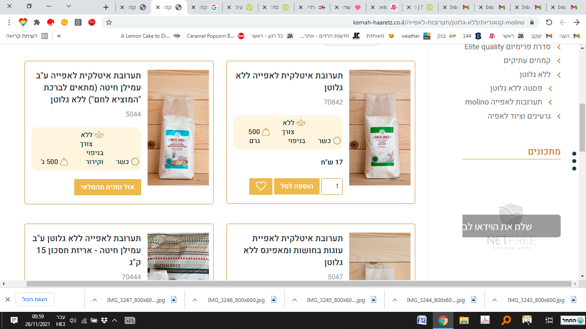586x329 pixels.
Task: Open the Chrome three-dot menu
Action: click(x=9, y=22)
